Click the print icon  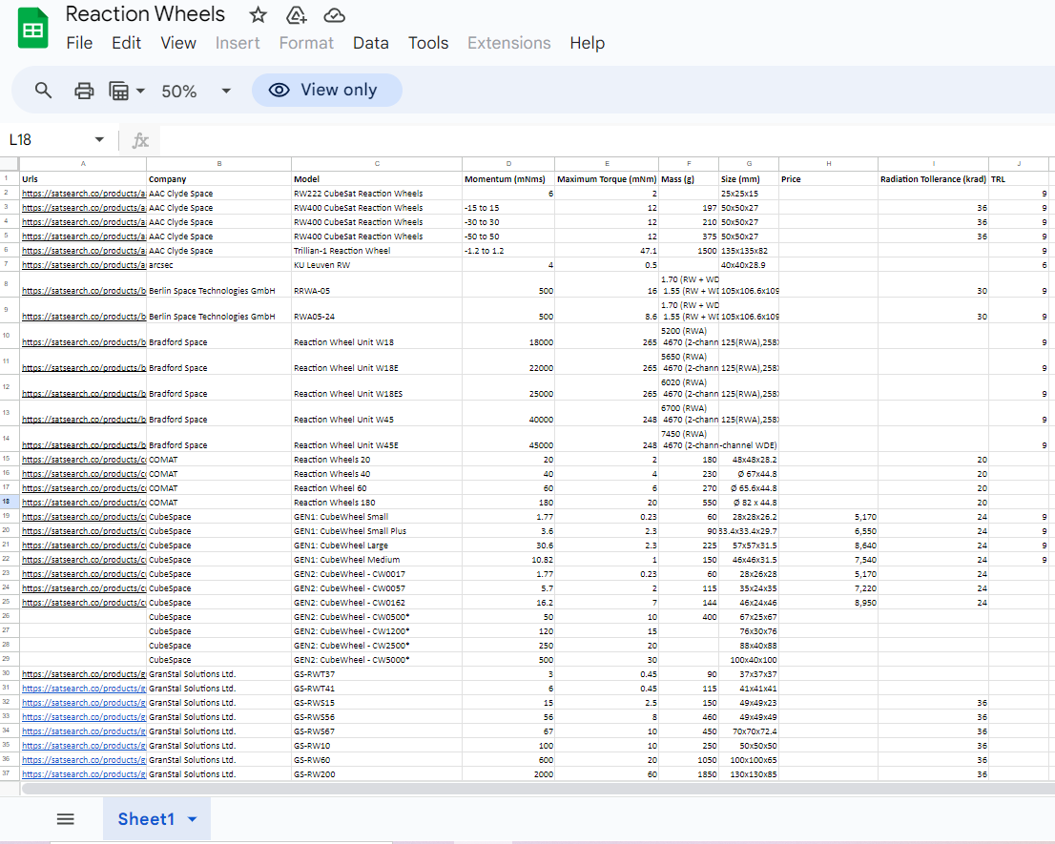click(84, 90)
